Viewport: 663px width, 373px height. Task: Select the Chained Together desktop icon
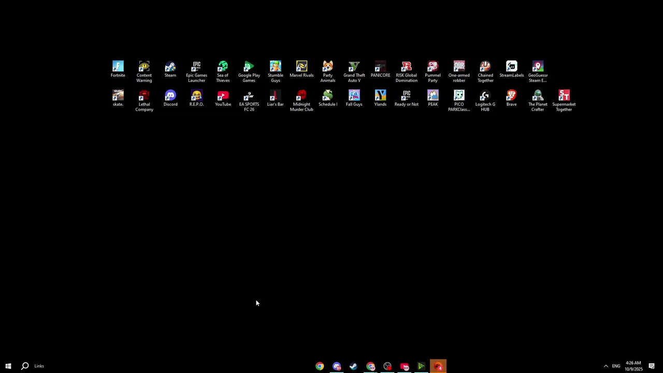coord(485,71)
